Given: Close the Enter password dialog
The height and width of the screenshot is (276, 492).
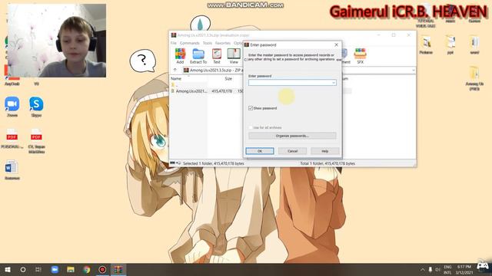Looking at the screenshot, I should click(x=336, y=44).
